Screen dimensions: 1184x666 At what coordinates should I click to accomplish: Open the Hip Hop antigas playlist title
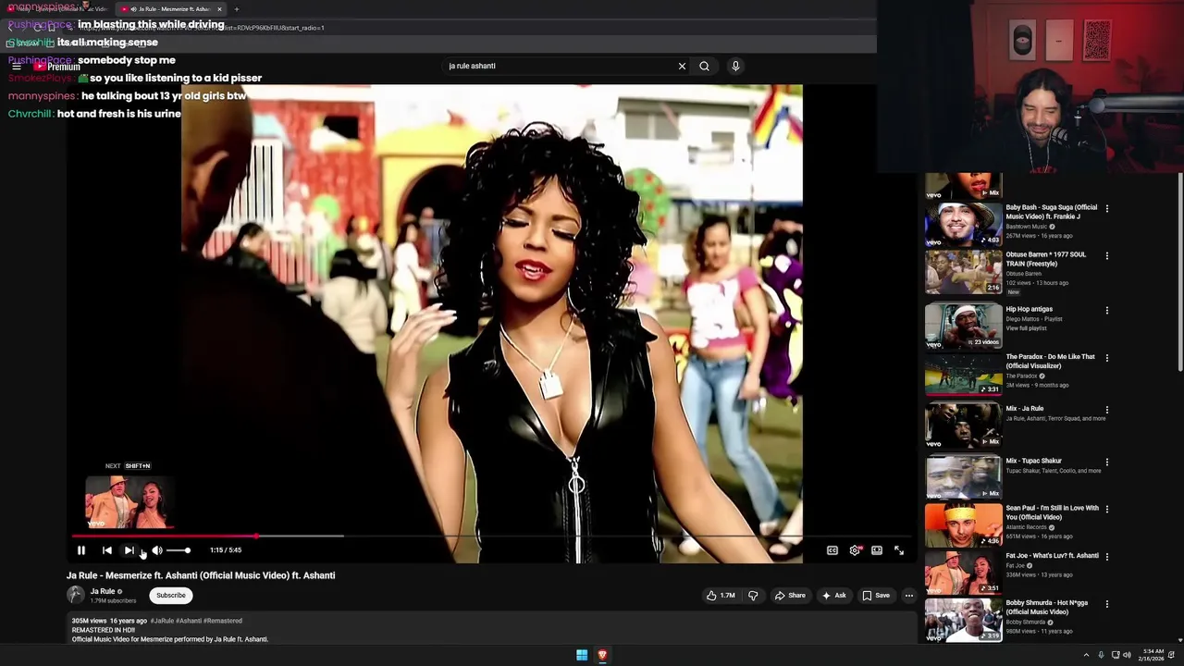coord(1029,309)
